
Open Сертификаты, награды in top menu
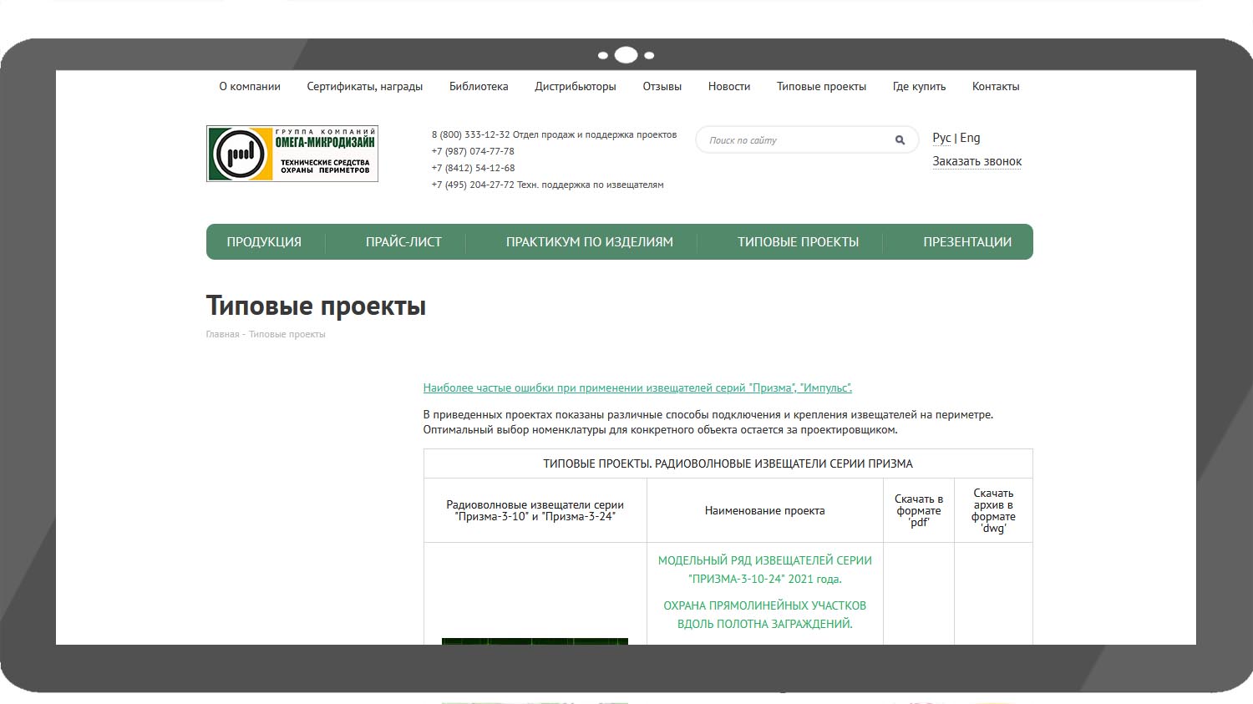[364, 87]
